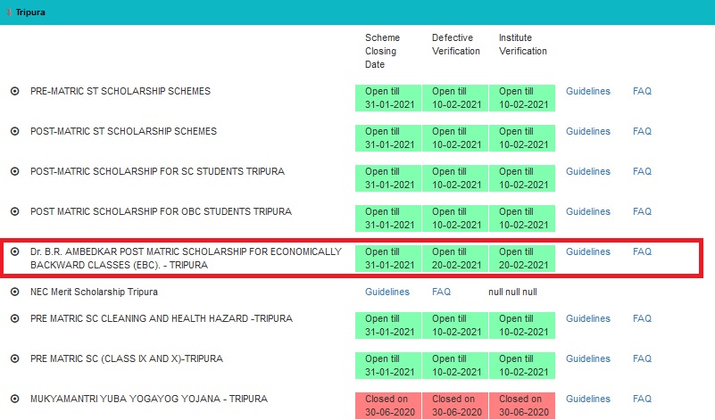Open Guidelines for PRE MATRIC SC CLEANING AND HEALTH HAZARD
This screenshot has width=715, height=420.
point(587,318)
